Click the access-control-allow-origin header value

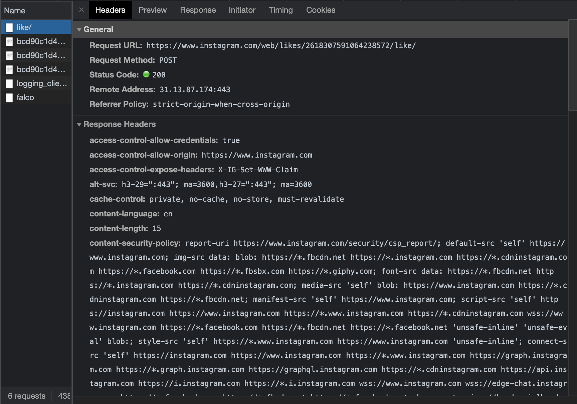click(x=257, y=155)
